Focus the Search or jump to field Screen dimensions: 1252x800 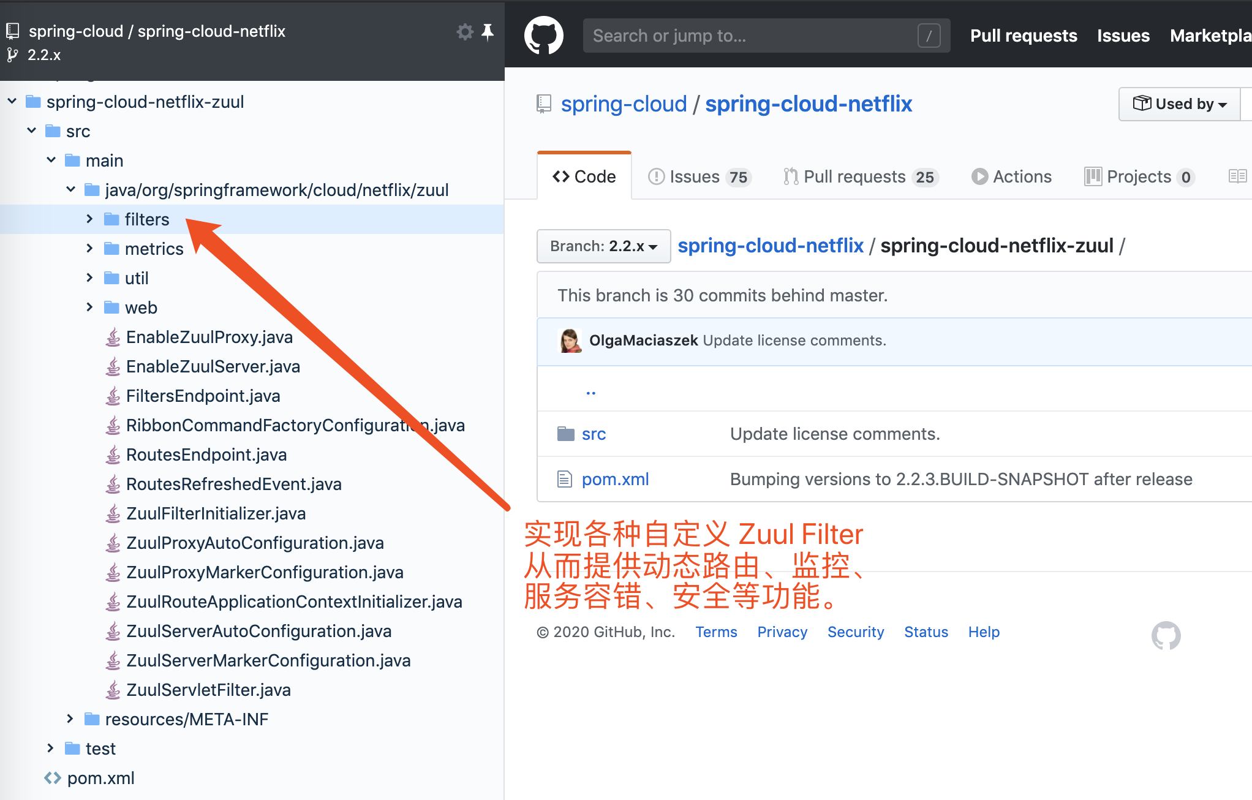click(x=766, y=36)
